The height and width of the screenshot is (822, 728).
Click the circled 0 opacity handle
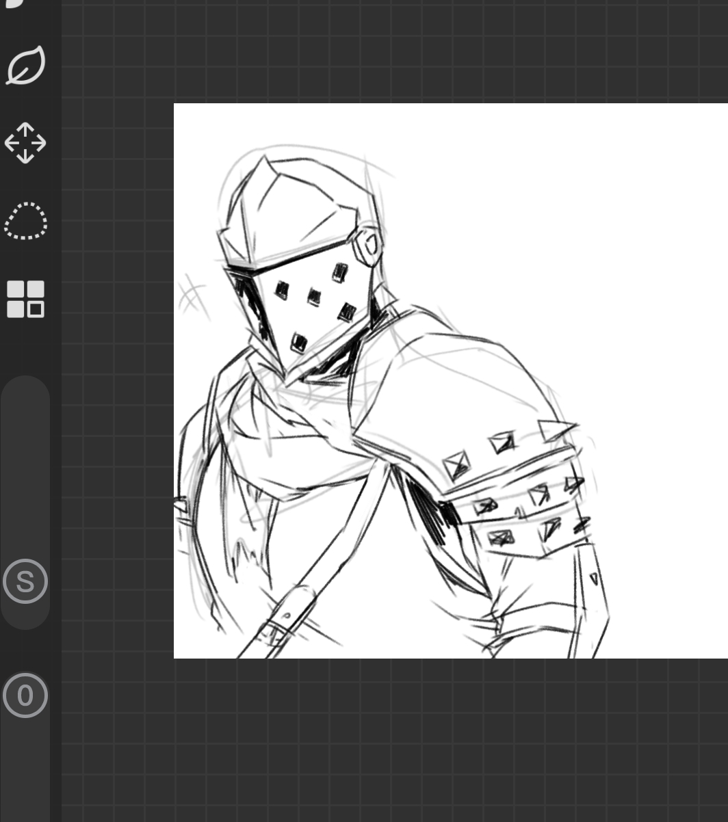click(x=25, y=695)
